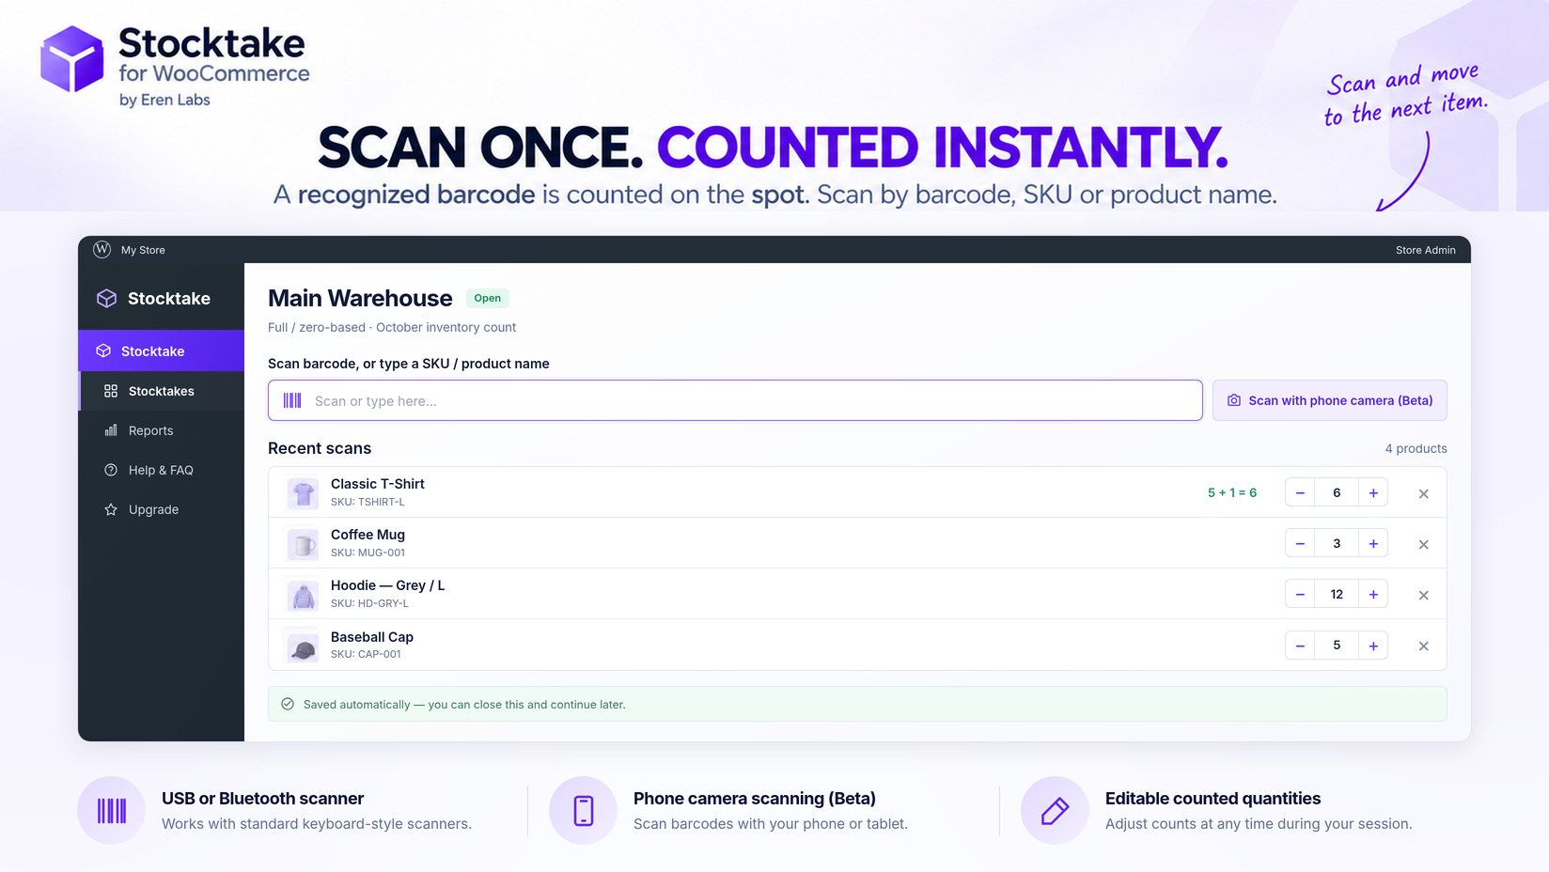1549x872 pixels.
Task: Click the 4 products count label
Action: [1416, 448]
